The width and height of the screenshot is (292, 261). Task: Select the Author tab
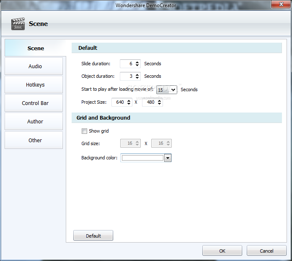pyautogui.click(x=34, y=121)
